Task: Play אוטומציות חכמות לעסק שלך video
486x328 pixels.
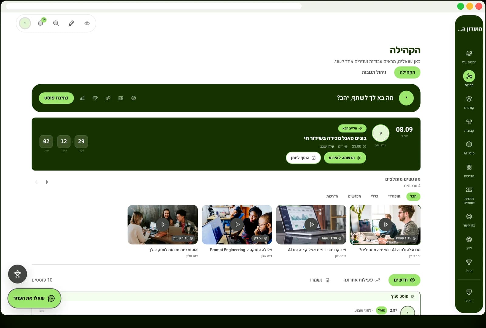Action: 163,225
